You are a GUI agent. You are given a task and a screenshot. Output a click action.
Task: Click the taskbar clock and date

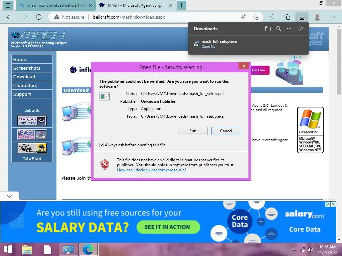click(327, 249)
